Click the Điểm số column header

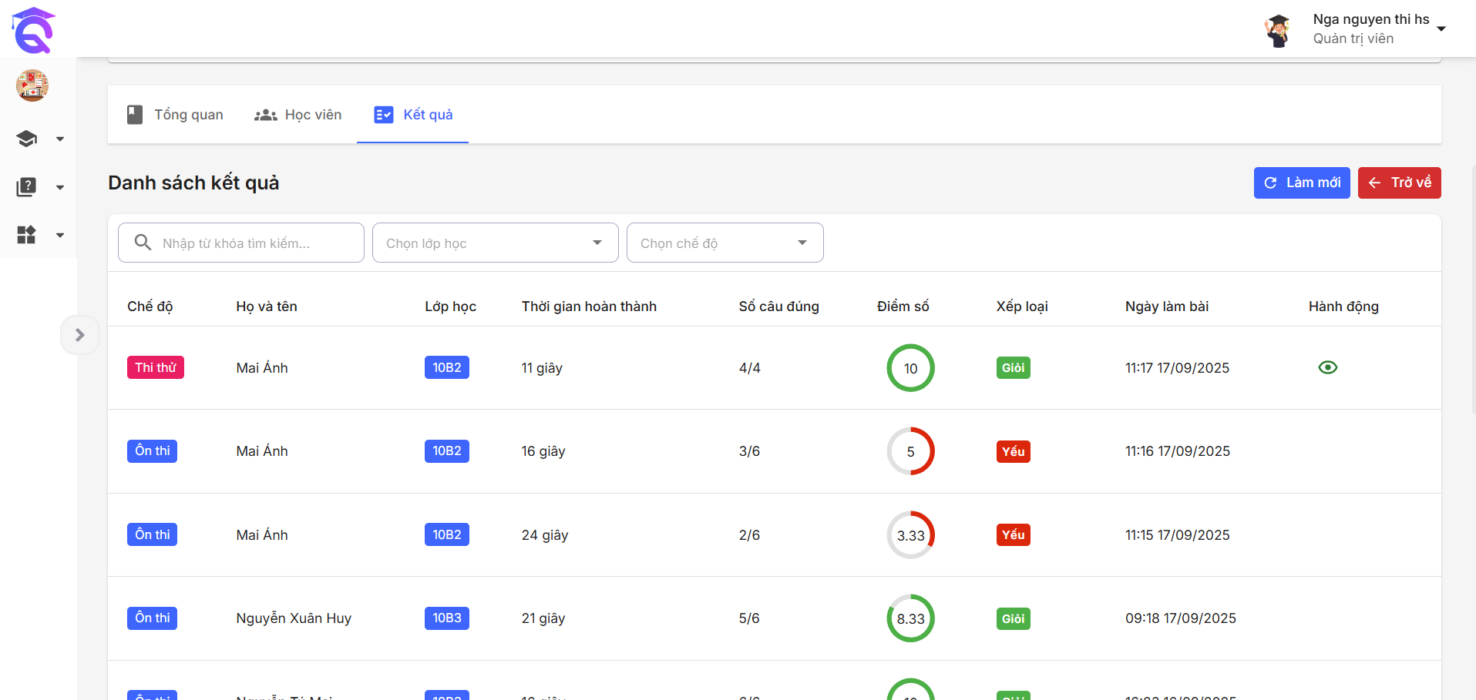point(903,306)
